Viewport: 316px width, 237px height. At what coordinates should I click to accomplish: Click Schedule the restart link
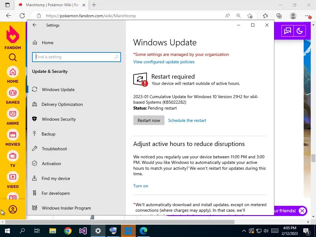click(187, 120)
